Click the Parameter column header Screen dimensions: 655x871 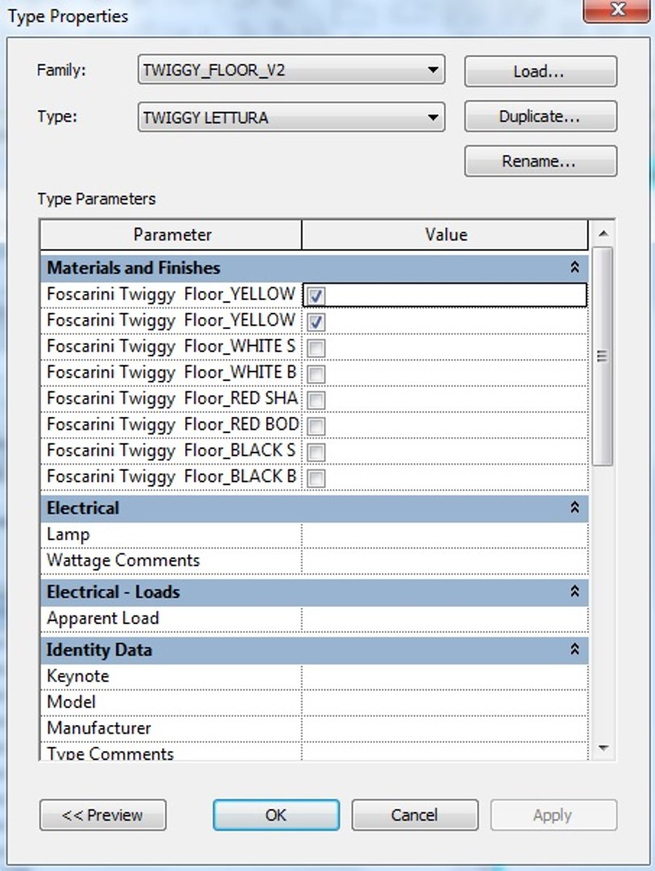tap(172, 235)
